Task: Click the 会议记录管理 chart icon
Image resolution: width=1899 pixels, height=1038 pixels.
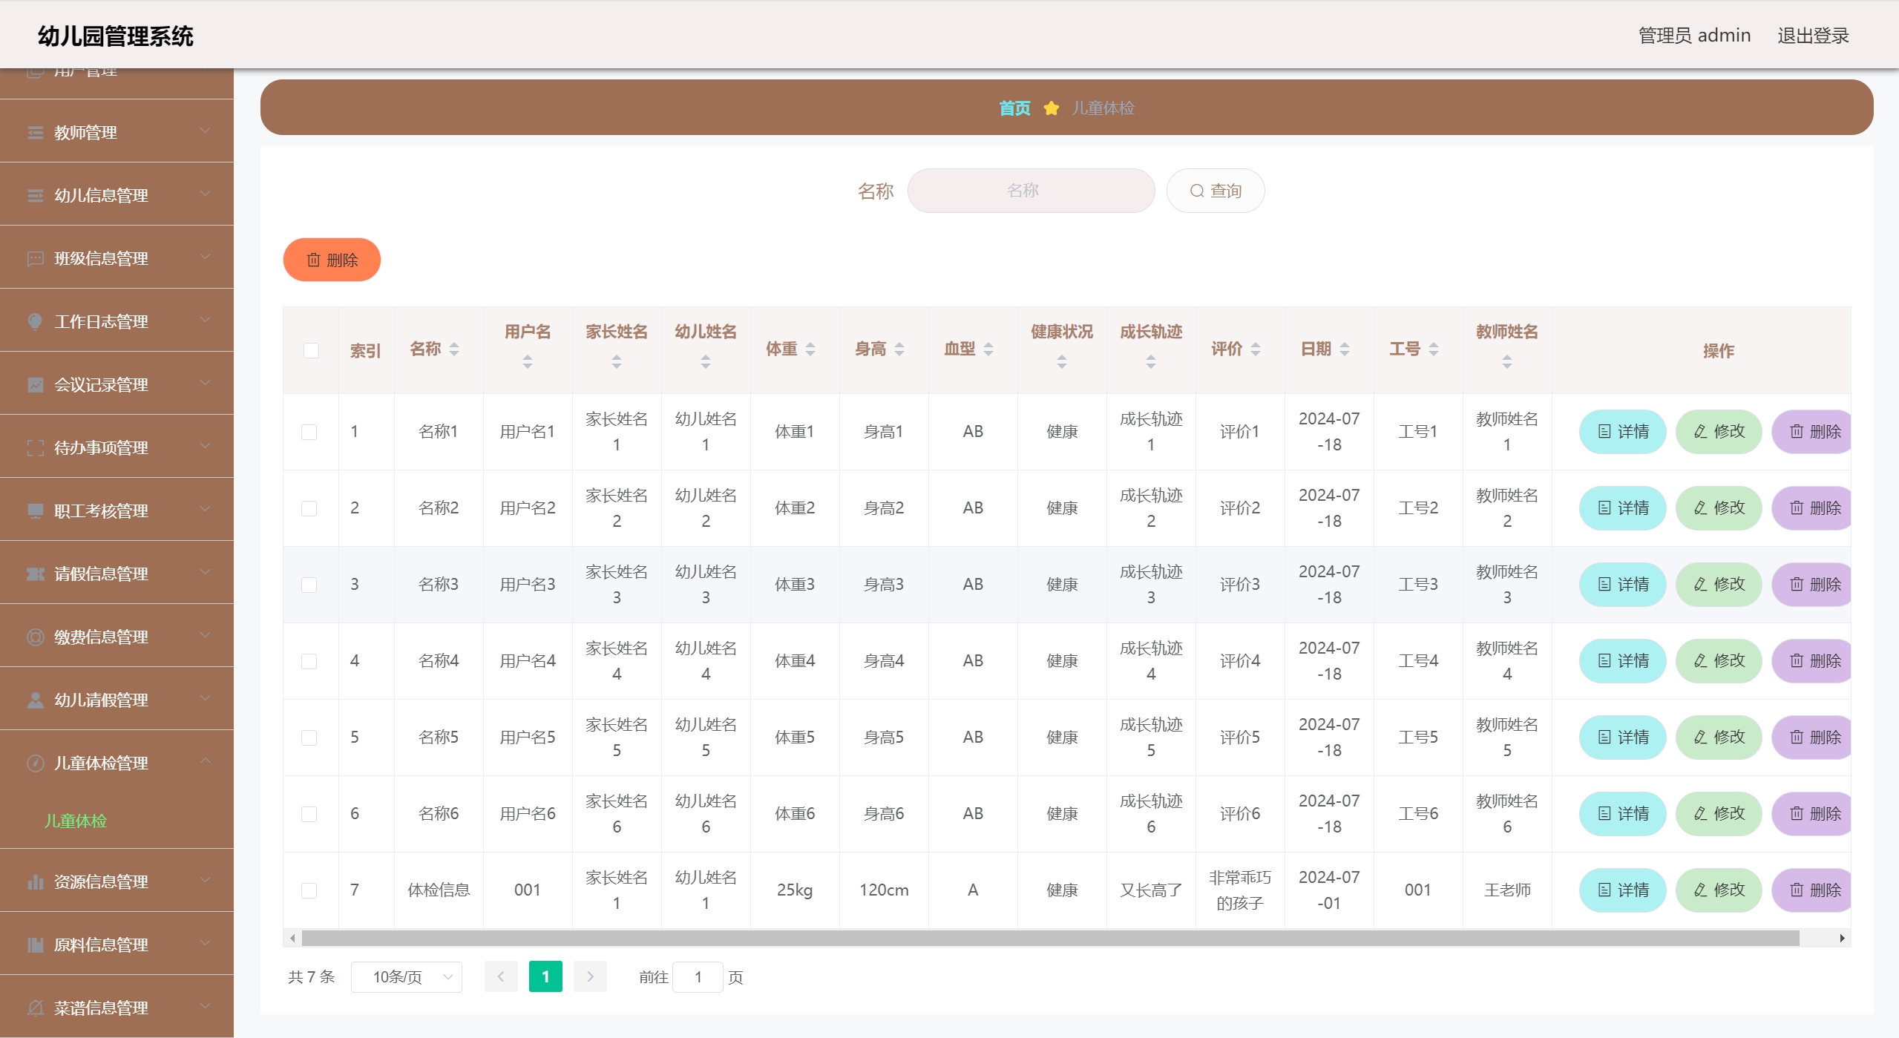Action: point(35,384)
